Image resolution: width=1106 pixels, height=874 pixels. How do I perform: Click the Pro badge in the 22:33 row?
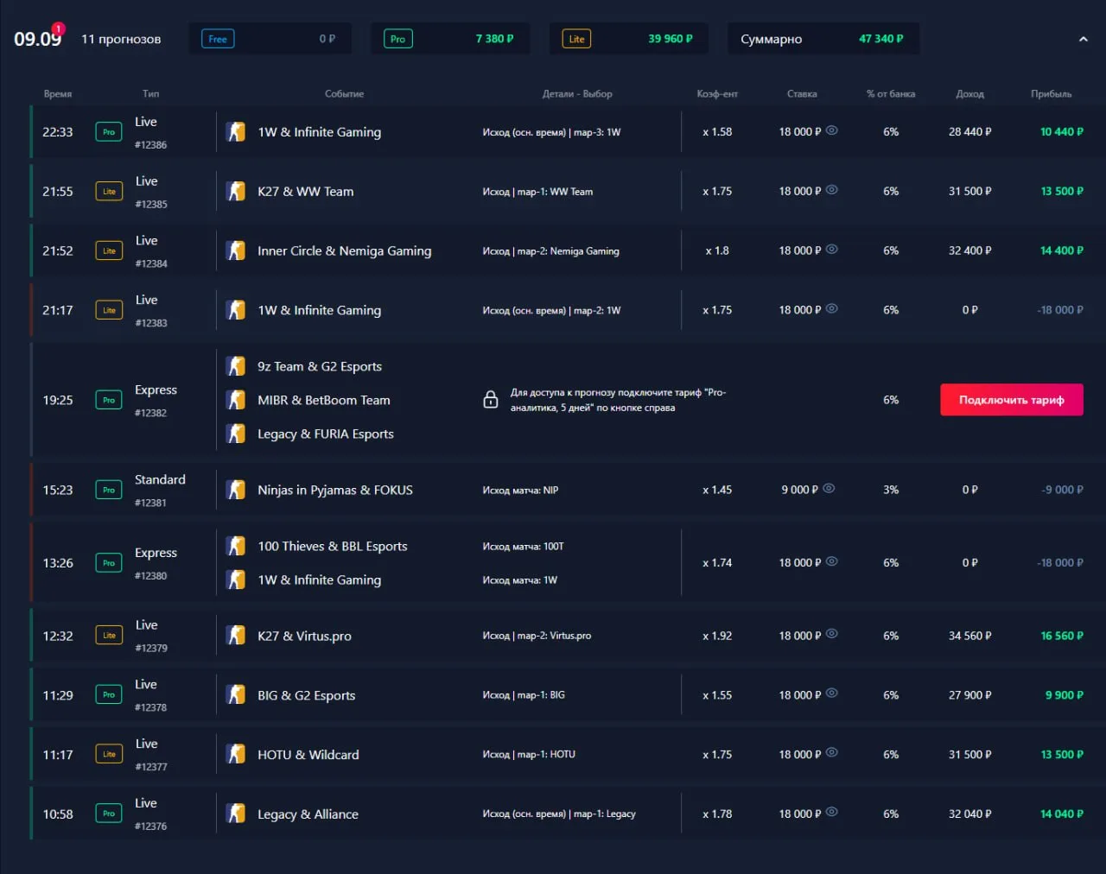pyautogui.click(x=109, y=132)
